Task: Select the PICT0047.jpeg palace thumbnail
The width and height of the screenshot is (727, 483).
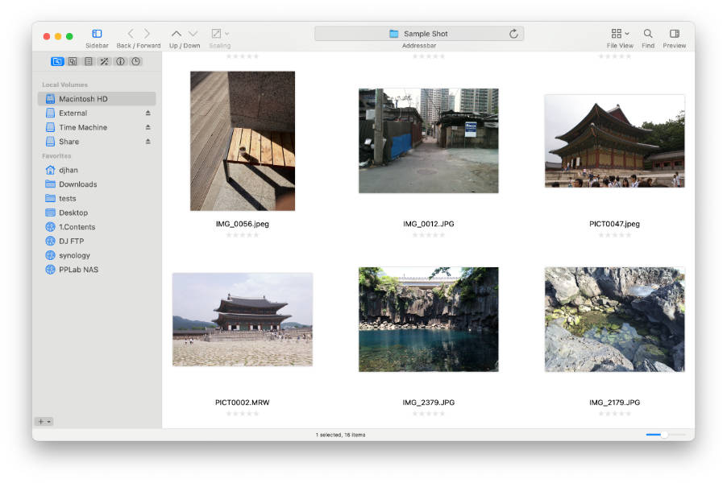Action: click(614, 141)
